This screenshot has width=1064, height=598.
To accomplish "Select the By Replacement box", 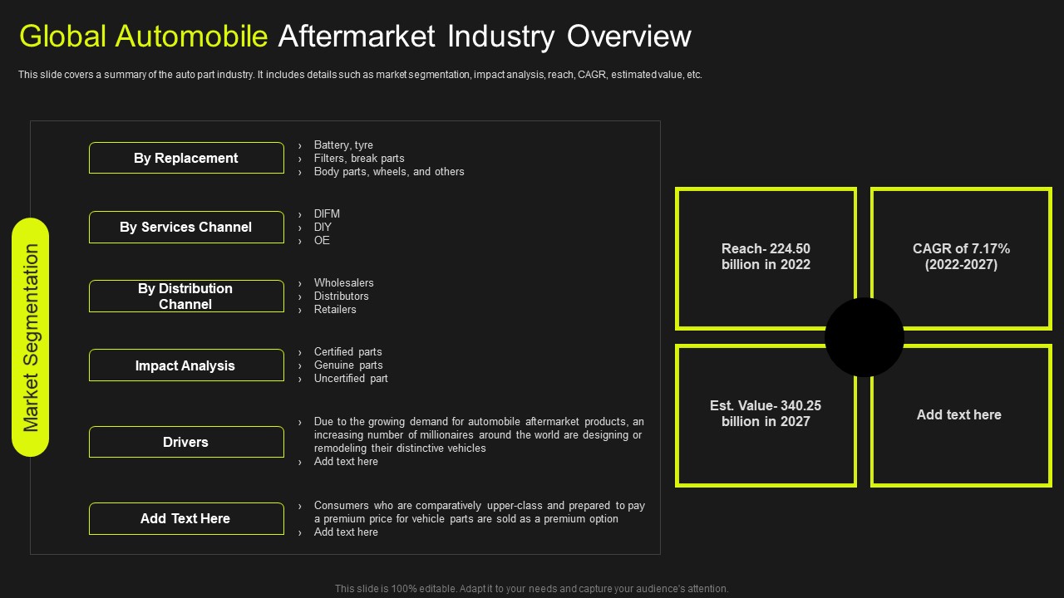I will point(186,158).
